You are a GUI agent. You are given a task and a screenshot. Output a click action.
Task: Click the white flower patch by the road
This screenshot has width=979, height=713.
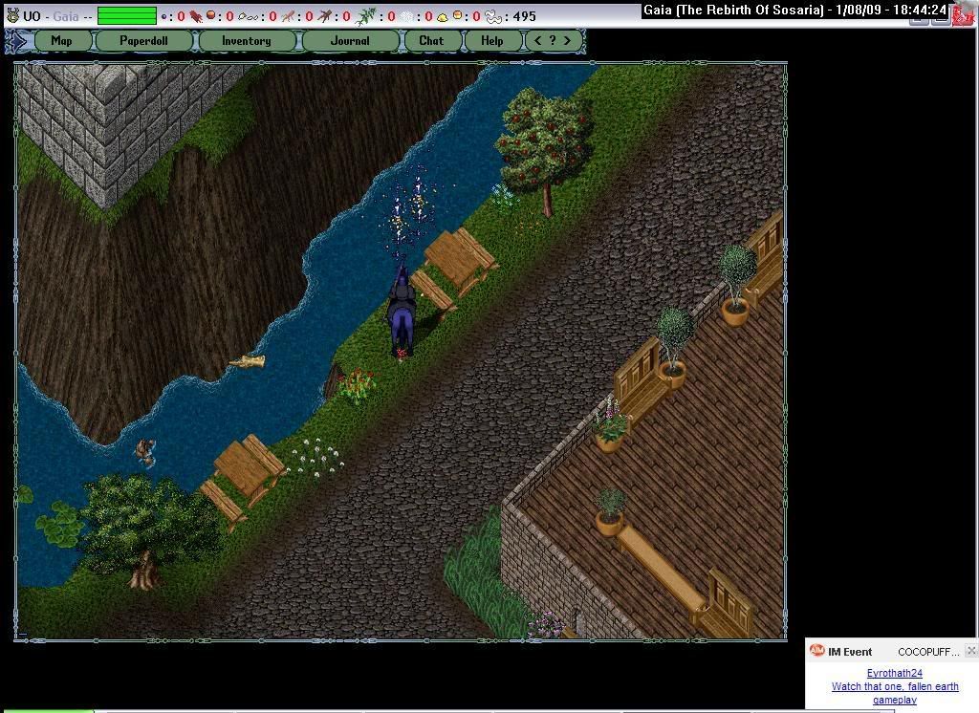[x=316, y=457]
